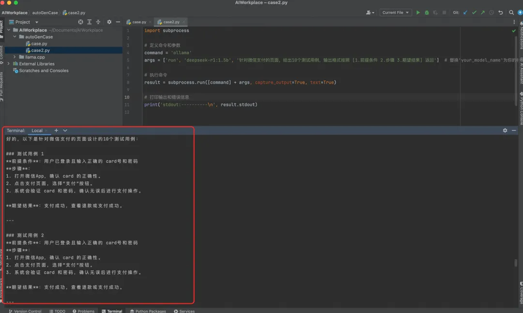Image resolution: width=523 pixels, height=313 pixels.
Task: Click autoGenCase in the breadcrumb bar
Action: click(45, 13)
